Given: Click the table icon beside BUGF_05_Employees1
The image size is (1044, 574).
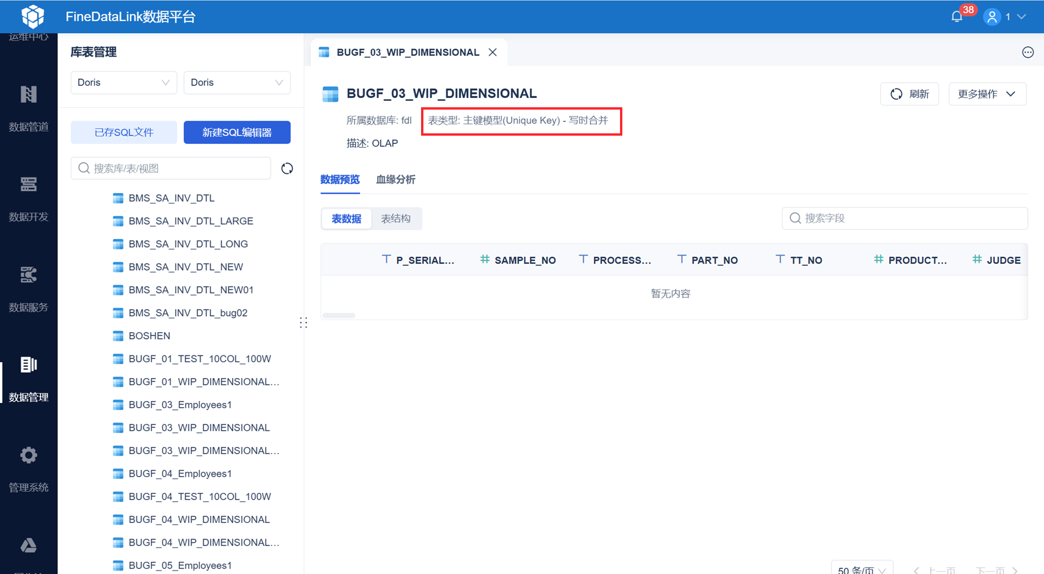Looking at the screenshot, I should point(118,565).
